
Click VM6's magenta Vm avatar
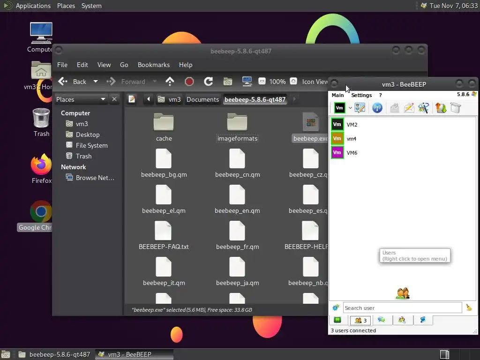click(x=337, y=152)
